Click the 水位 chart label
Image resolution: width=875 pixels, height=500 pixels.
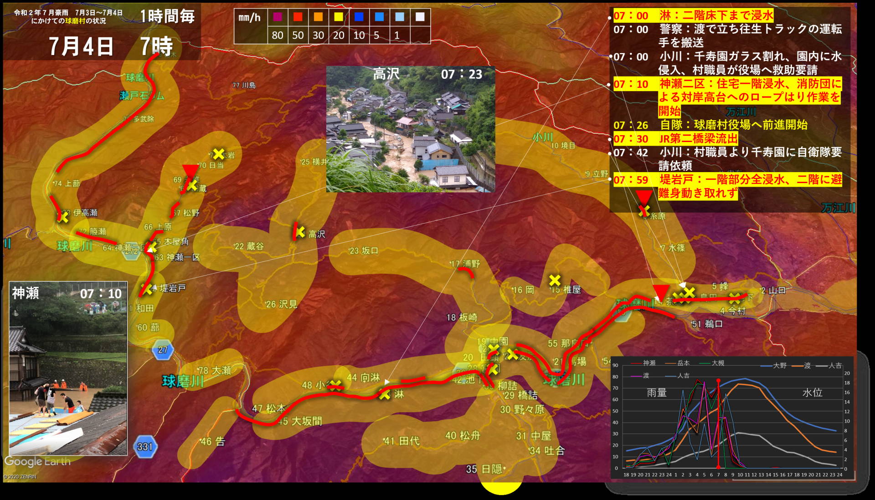pyautogui.click(x=812, y=393)
